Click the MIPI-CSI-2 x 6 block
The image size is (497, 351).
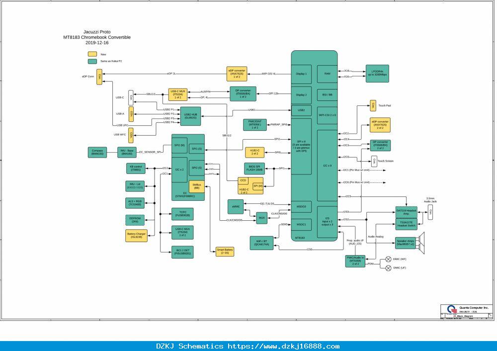click(x=327, y=115)
